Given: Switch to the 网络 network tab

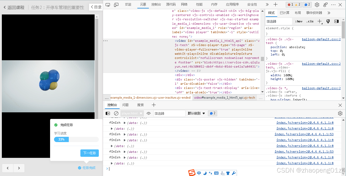Looking at the screenshot, I should (x=184, y=4).
